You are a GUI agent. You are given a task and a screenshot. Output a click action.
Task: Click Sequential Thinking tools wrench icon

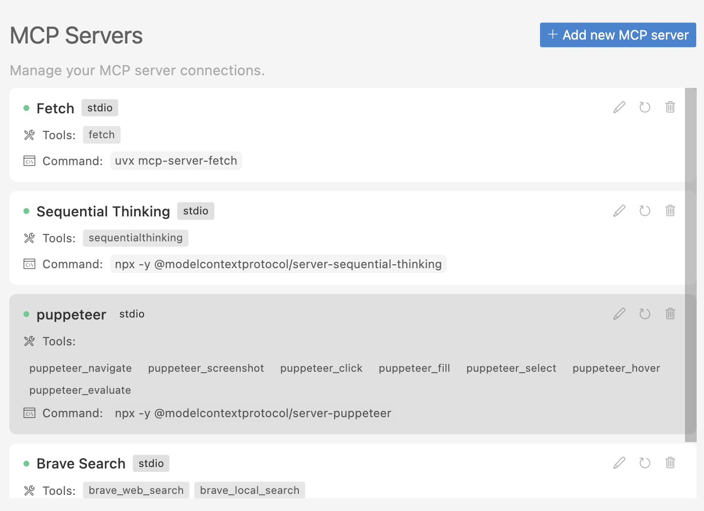pos(29,238)
